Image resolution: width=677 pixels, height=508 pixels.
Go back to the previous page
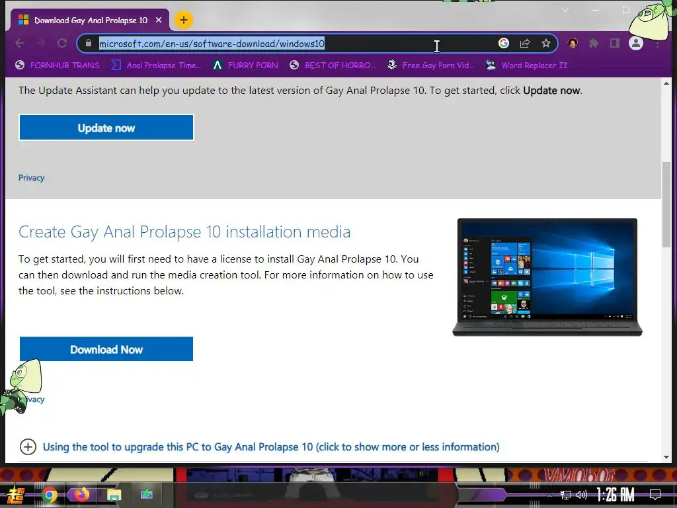click(20, 43)
